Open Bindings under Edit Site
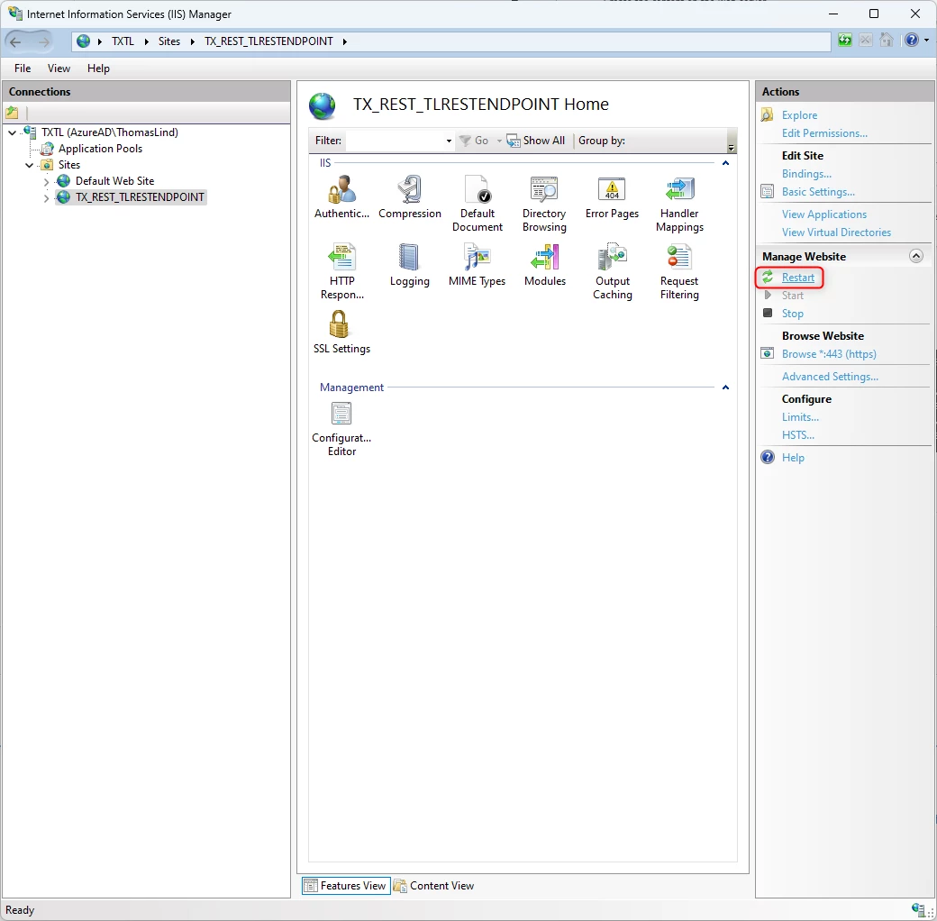 806,173
